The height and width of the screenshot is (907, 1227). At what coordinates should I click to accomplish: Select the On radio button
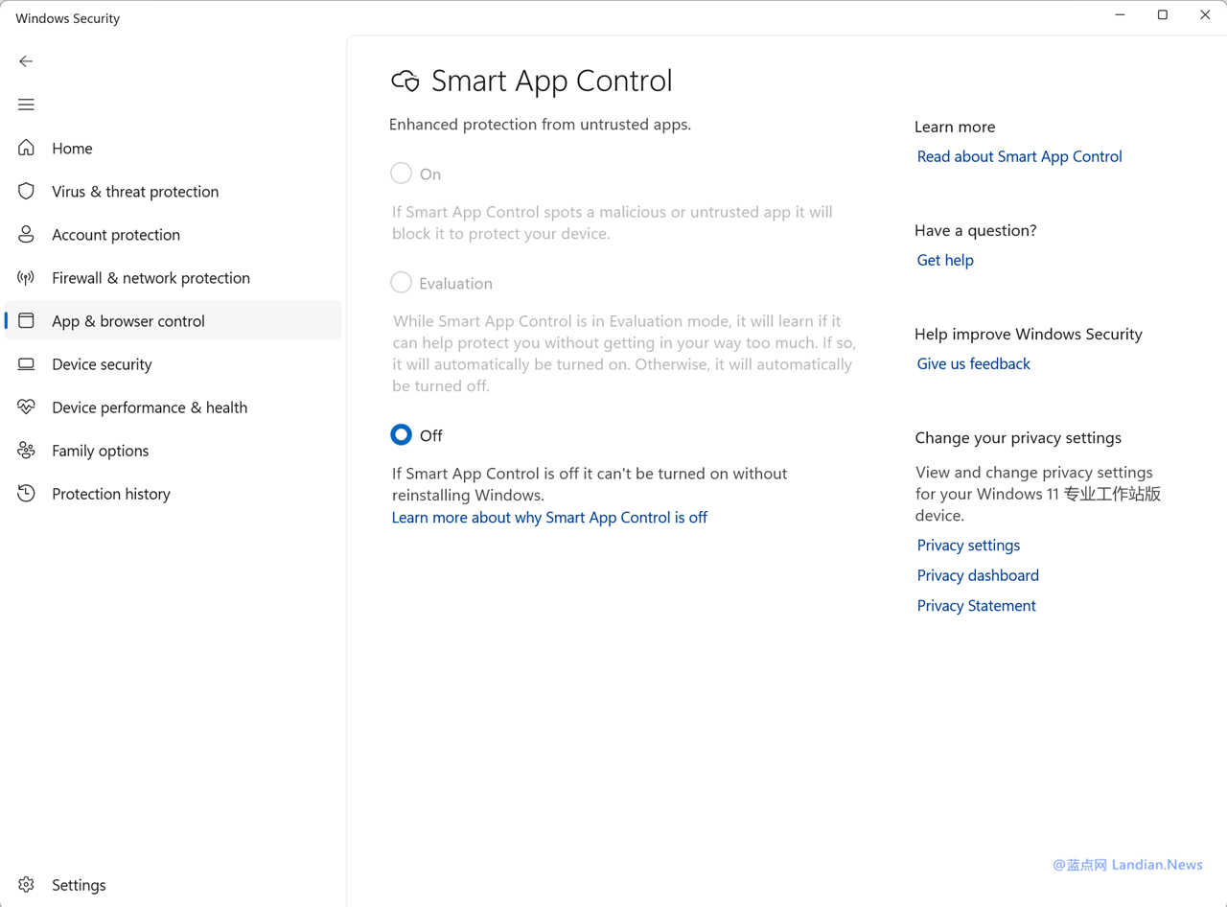(401, 174)
